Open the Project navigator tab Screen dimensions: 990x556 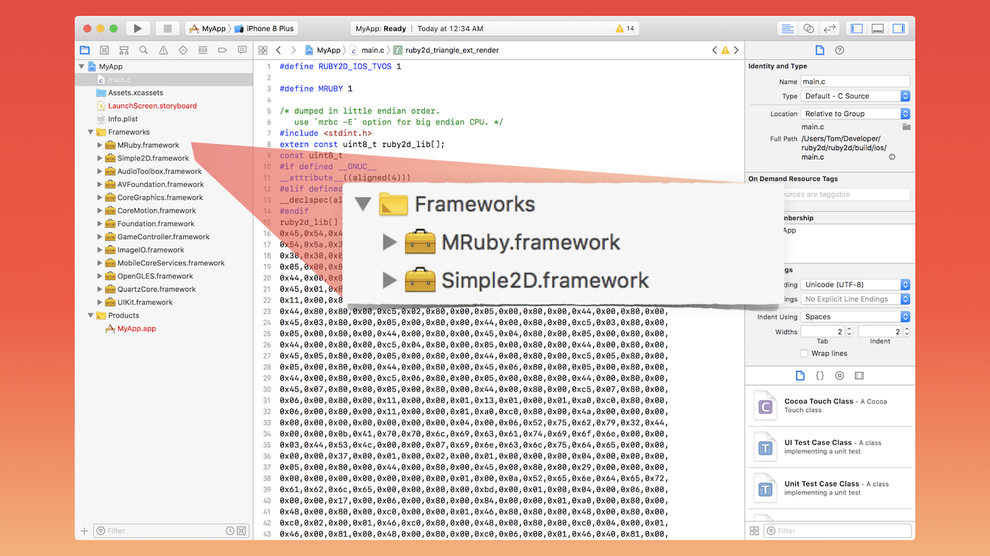click(85, 50)
